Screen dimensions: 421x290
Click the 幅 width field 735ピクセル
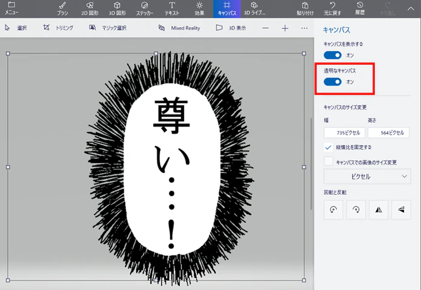pyautogui.click(x=344, y=133)
